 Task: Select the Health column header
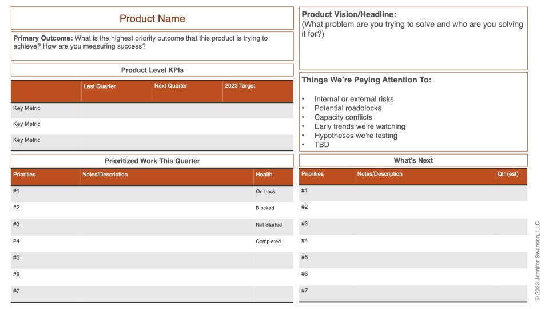pos(264,175)
